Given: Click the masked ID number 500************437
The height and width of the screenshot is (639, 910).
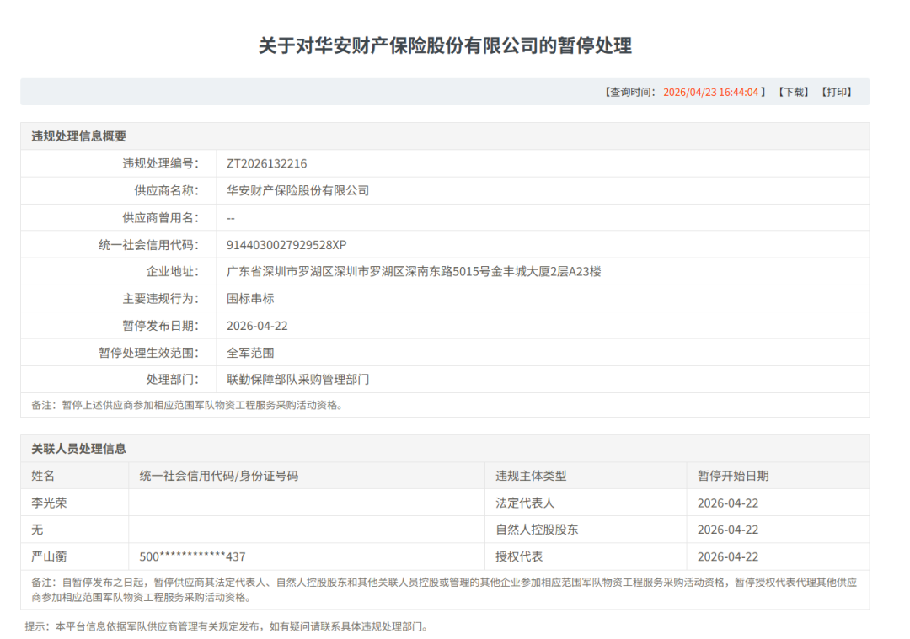Looking at the screenshot, I should [192, 556].
